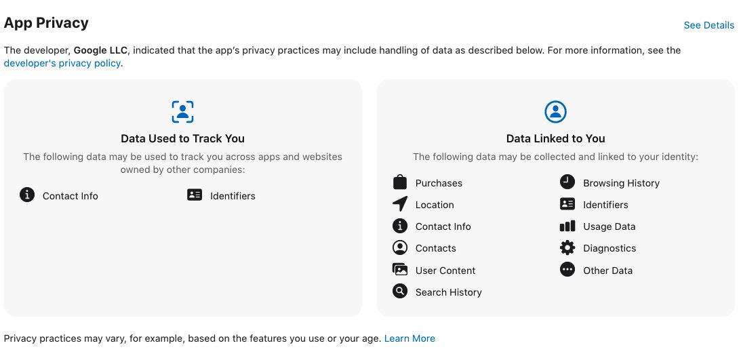
Task: Click the Browsing History clock icon
Action: pyautogui.click(x=567, y=182)
